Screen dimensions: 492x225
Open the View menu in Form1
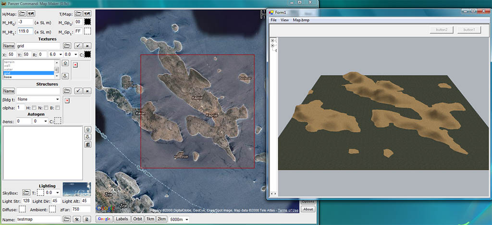point(284,20)
